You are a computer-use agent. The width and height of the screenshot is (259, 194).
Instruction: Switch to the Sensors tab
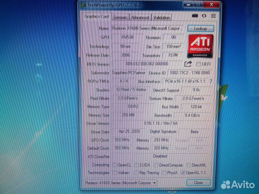(x=120, y=17)
